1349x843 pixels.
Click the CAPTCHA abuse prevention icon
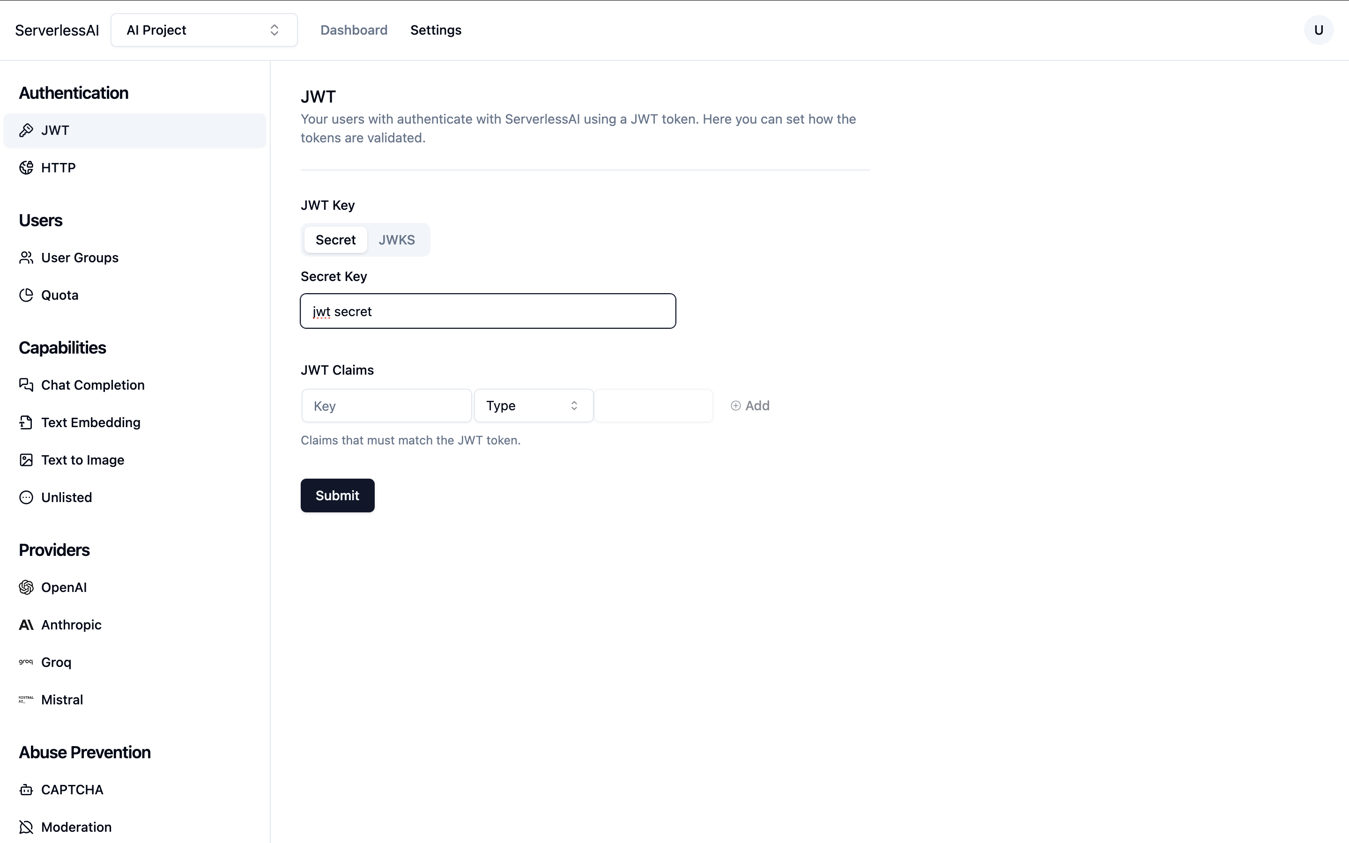pyautogui.click(x=26, y=790)
